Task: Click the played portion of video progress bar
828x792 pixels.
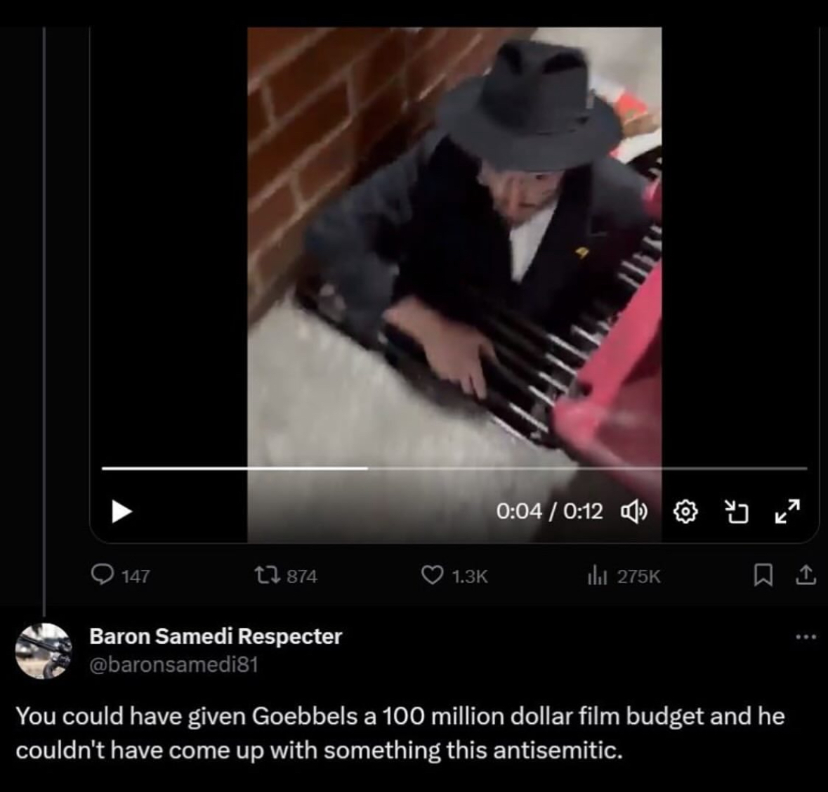Action: [235, 468]
